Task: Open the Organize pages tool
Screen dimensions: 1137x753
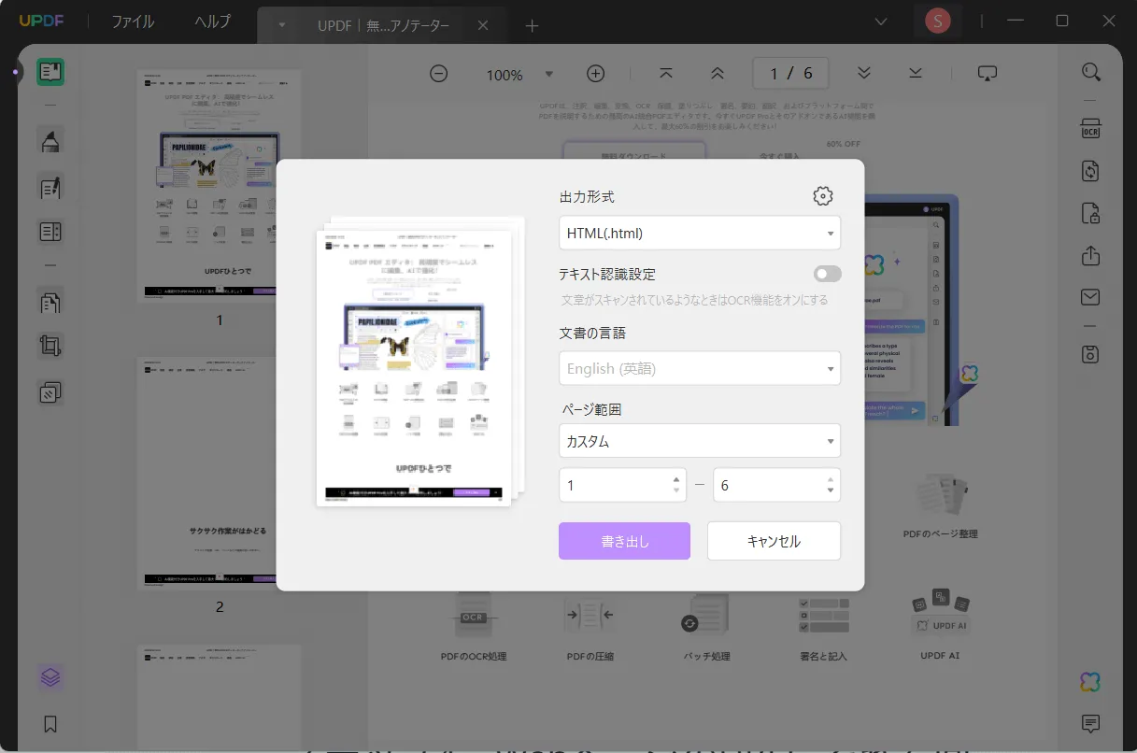Action: click(x=50, y=302)
